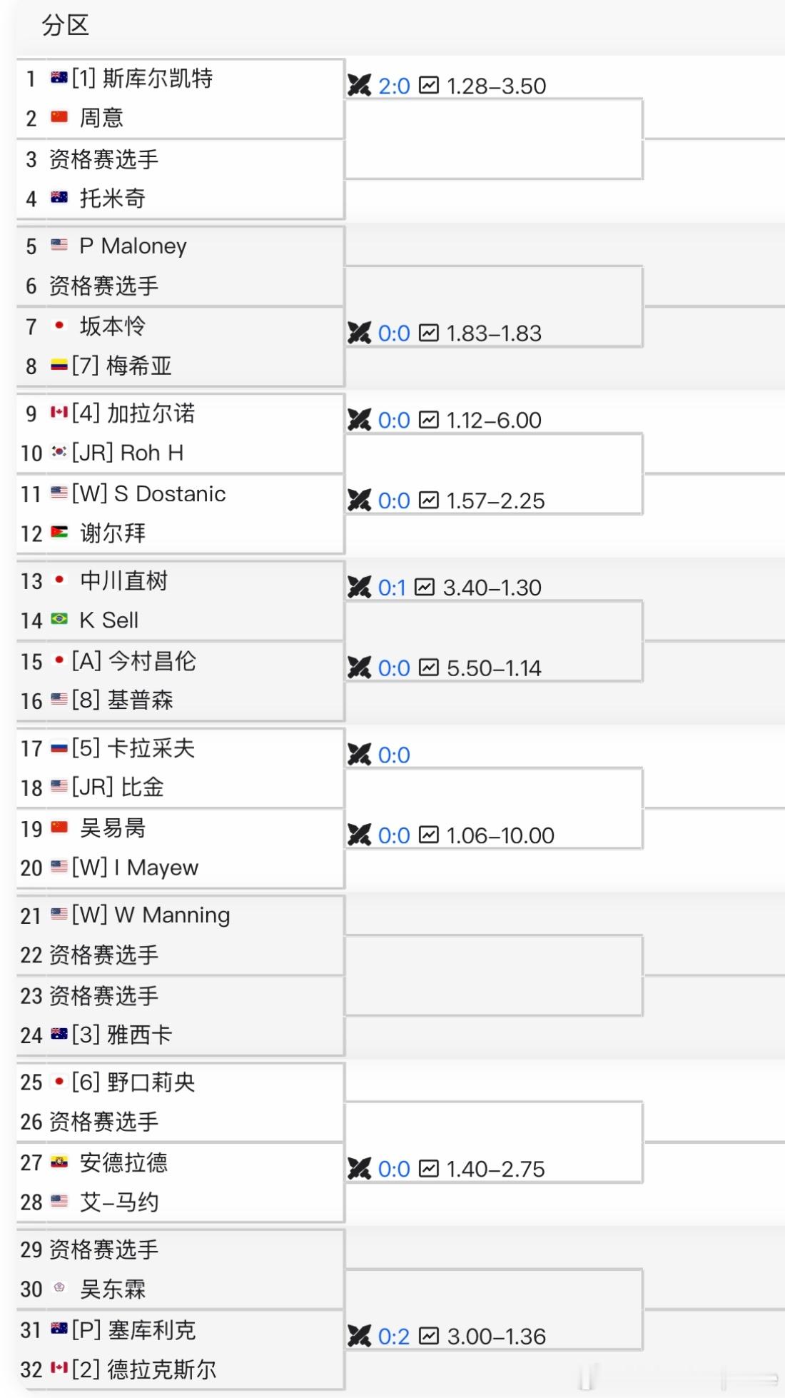Click the head-to-head icon for 卡拉采夫 vs 比金
The height and width of the screenshot is (1398, 785).
360,755
